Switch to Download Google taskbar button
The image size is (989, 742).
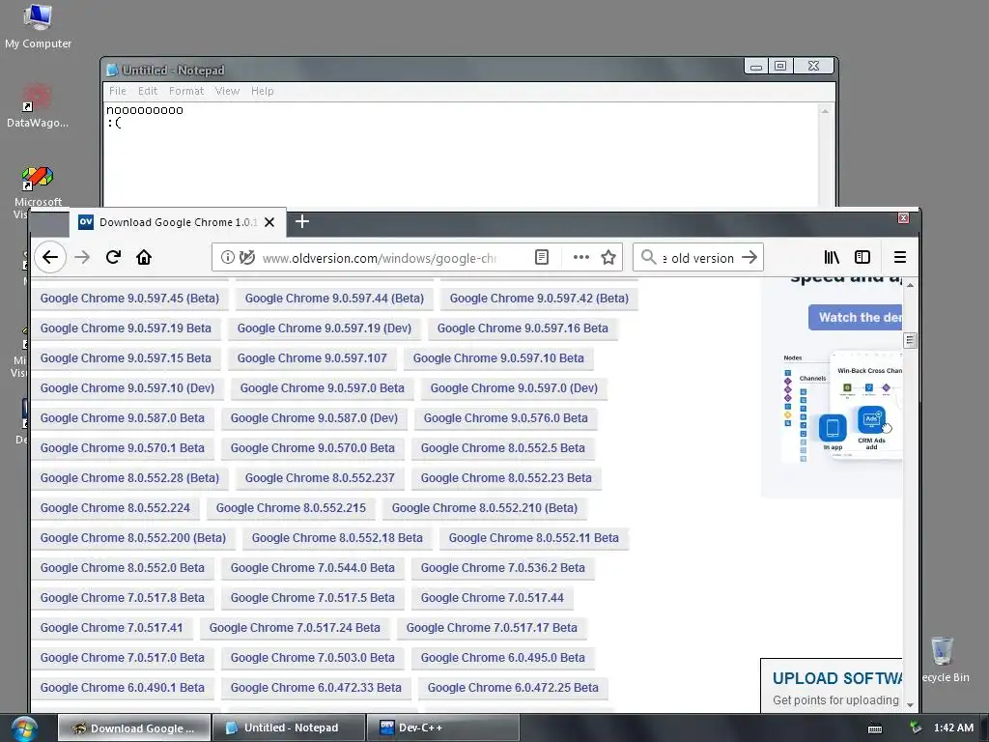(x=134, y=728)
